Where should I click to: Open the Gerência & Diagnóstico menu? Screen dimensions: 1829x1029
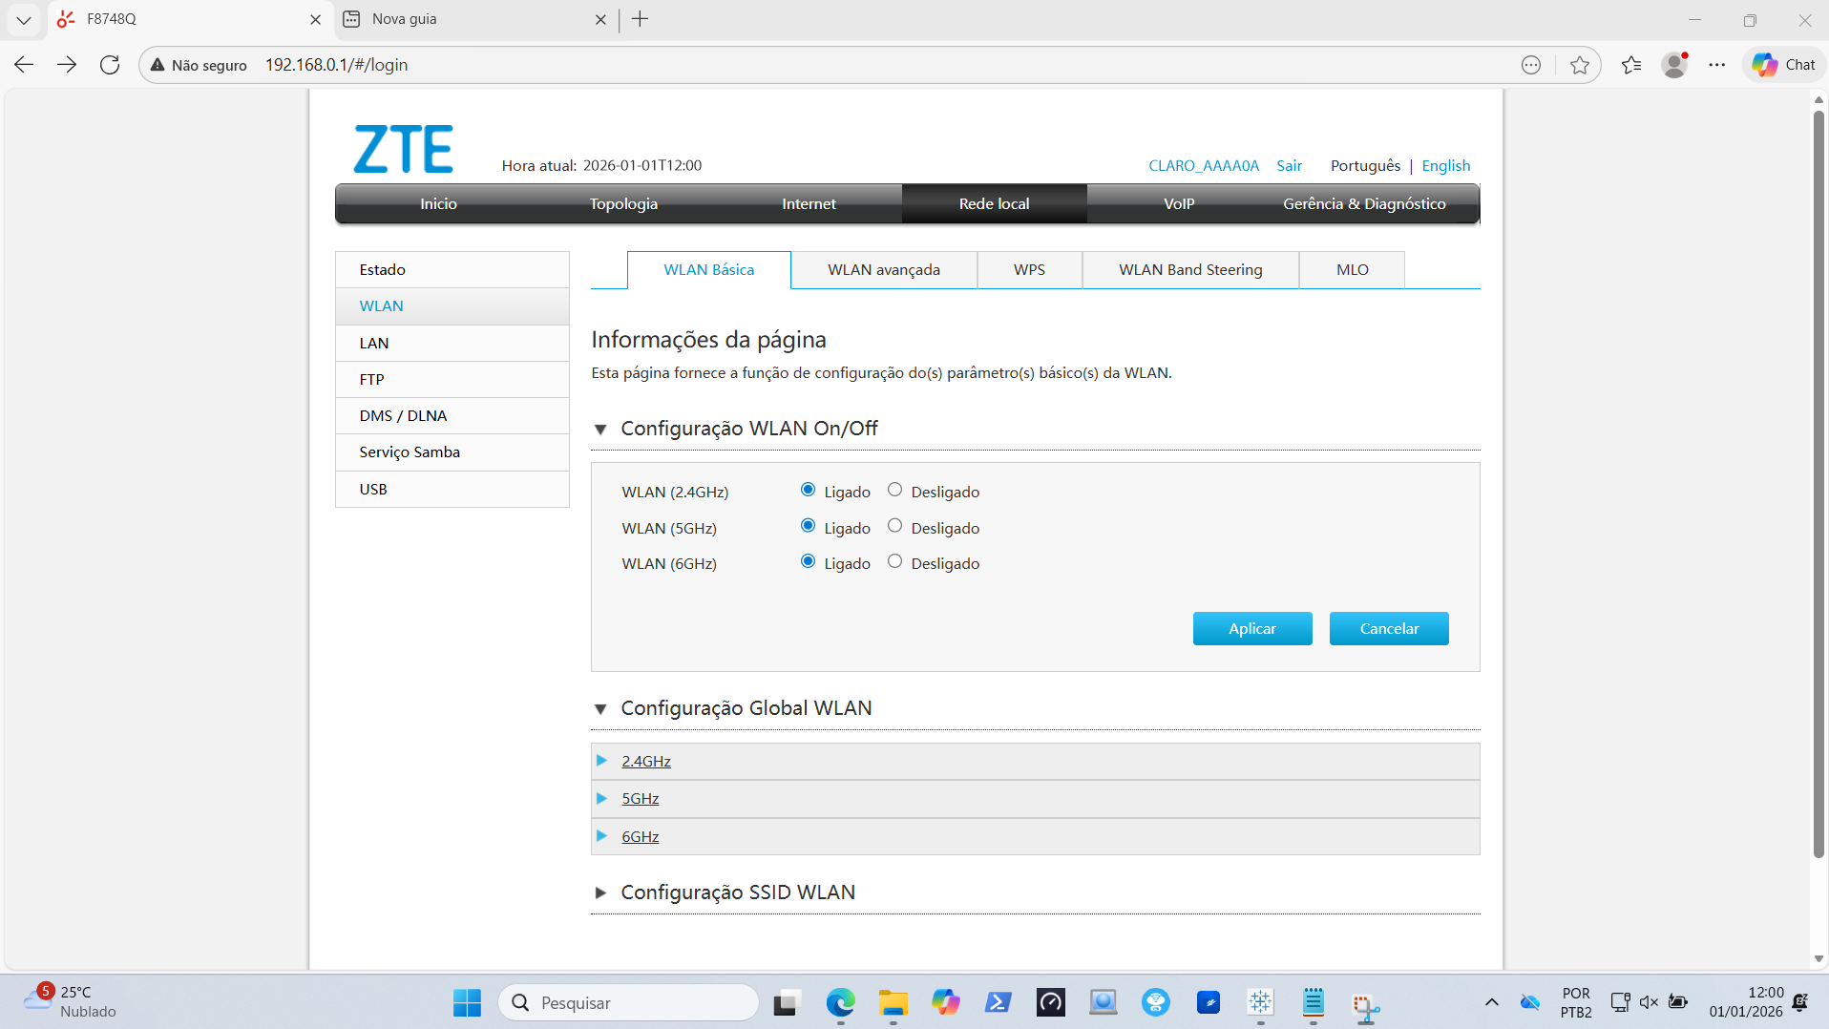coord(1363,203)
